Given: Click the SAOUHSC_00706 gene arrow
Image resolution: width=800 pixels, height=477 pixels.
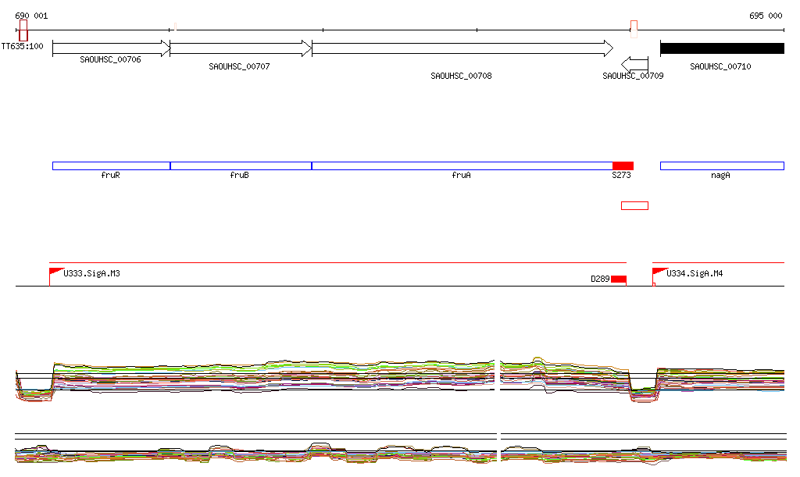Looking at the screenshot, I should pyautogui.click(x=110, y=48).
